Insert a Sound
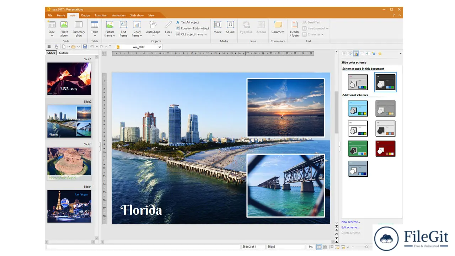Image resolution: width=455 pixels, height=256 pixels. point(230,27)
